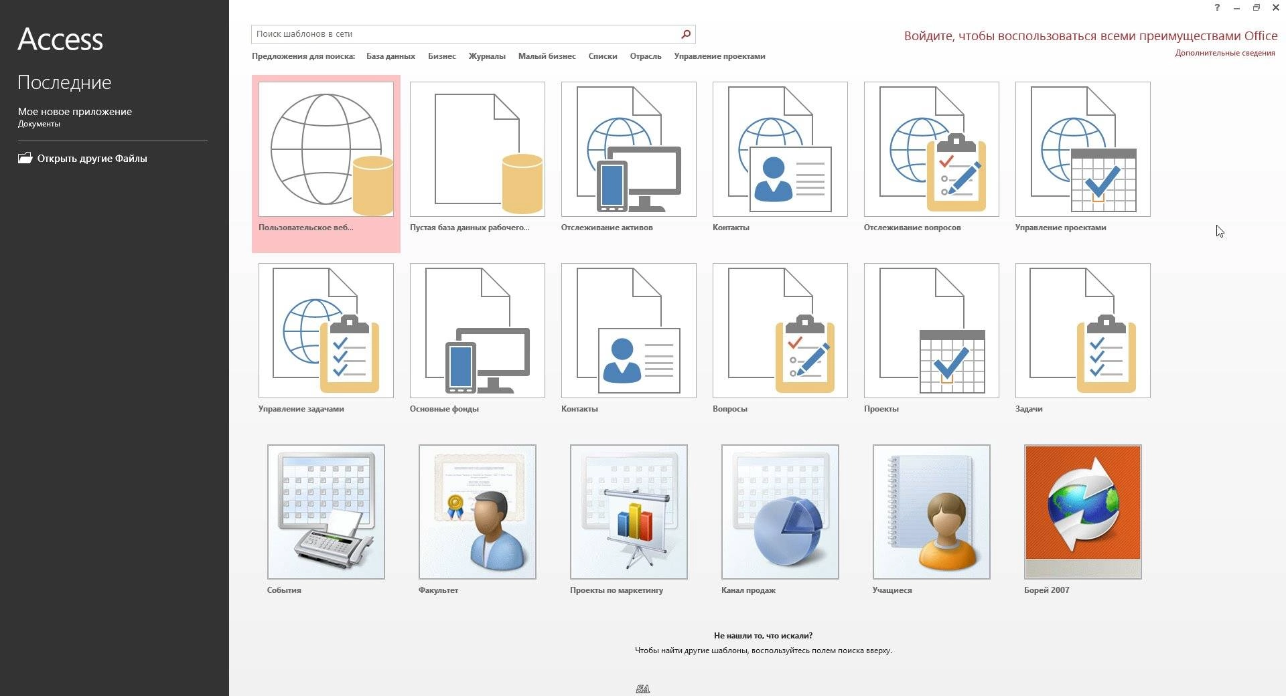Click the 'Проекты' caption text
The width and height of the screenshot is (1286, 696).
coord(881,409)
